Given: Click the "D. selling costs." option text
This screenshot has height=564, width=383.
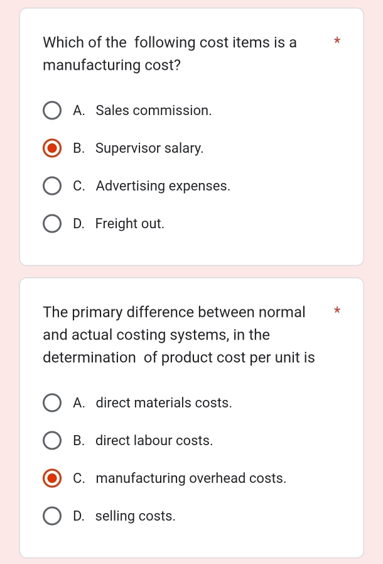Looking at the screenshot, I should pos(124,516).
